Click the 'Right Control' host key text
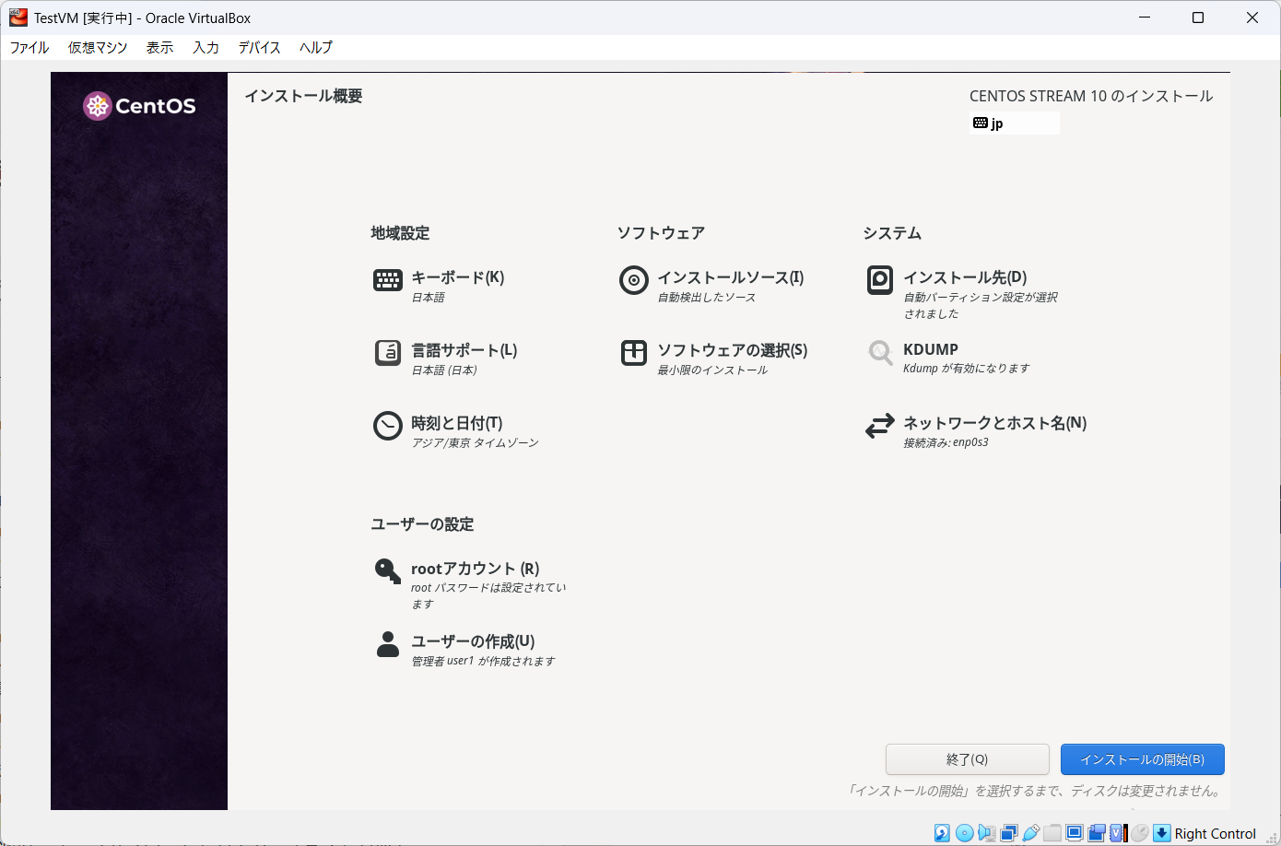 pos(1215,834)
